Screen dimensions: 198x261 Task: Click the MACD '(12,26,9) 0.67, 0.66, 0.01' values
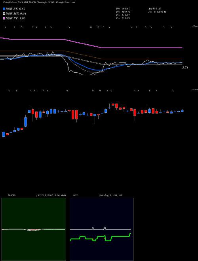(x=51, y=195)
